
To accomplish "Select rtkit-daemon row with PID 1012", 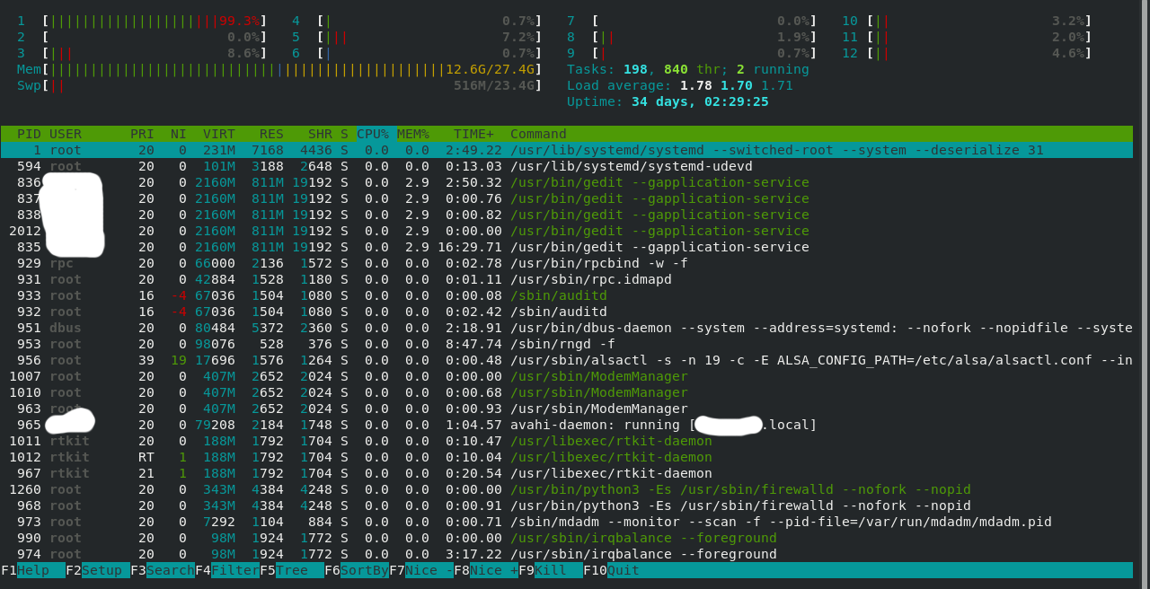I will (567, 457).
